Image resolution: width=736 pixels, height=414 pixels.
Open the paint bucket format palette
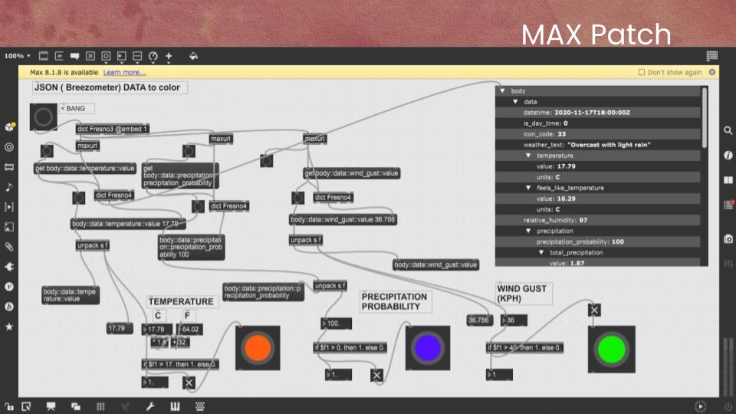point(193,56)
